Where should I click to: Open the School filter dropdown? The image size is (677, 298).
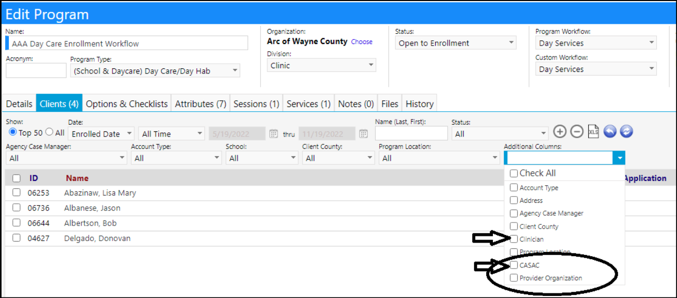[x=262, y=158]
